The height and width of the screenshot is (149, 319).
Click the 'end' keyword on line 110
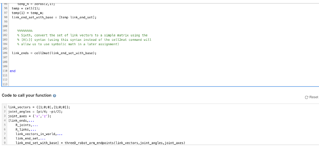[x=12, y=71]
